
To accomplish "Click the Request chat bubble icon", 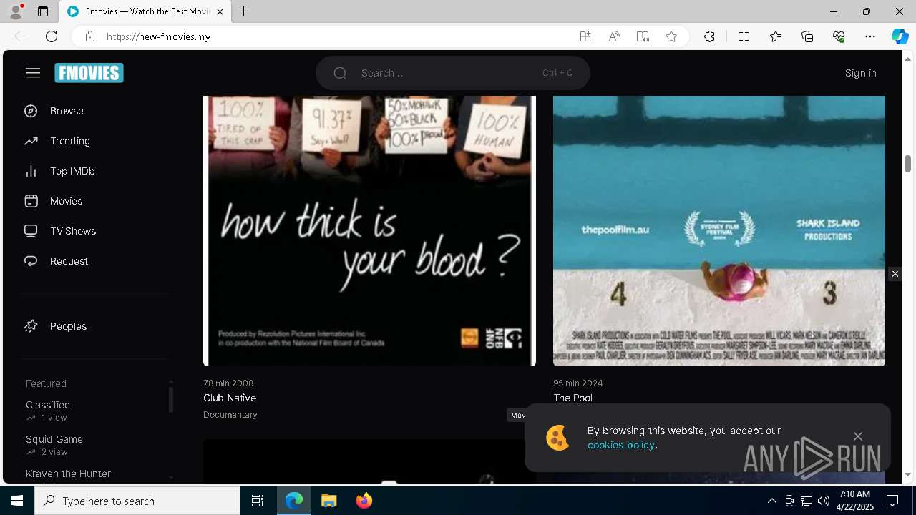I will click(x=31, y=261).
